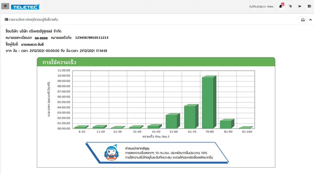314x196 pixels.
Task: Click the Teletec welcome text in header
Action: click(x=261, y=7)
